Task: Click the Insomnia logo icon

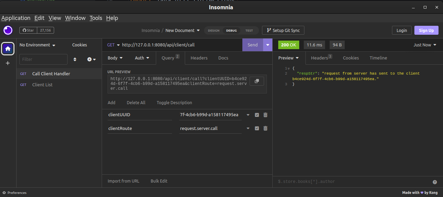Action: [x=8, y=30]
